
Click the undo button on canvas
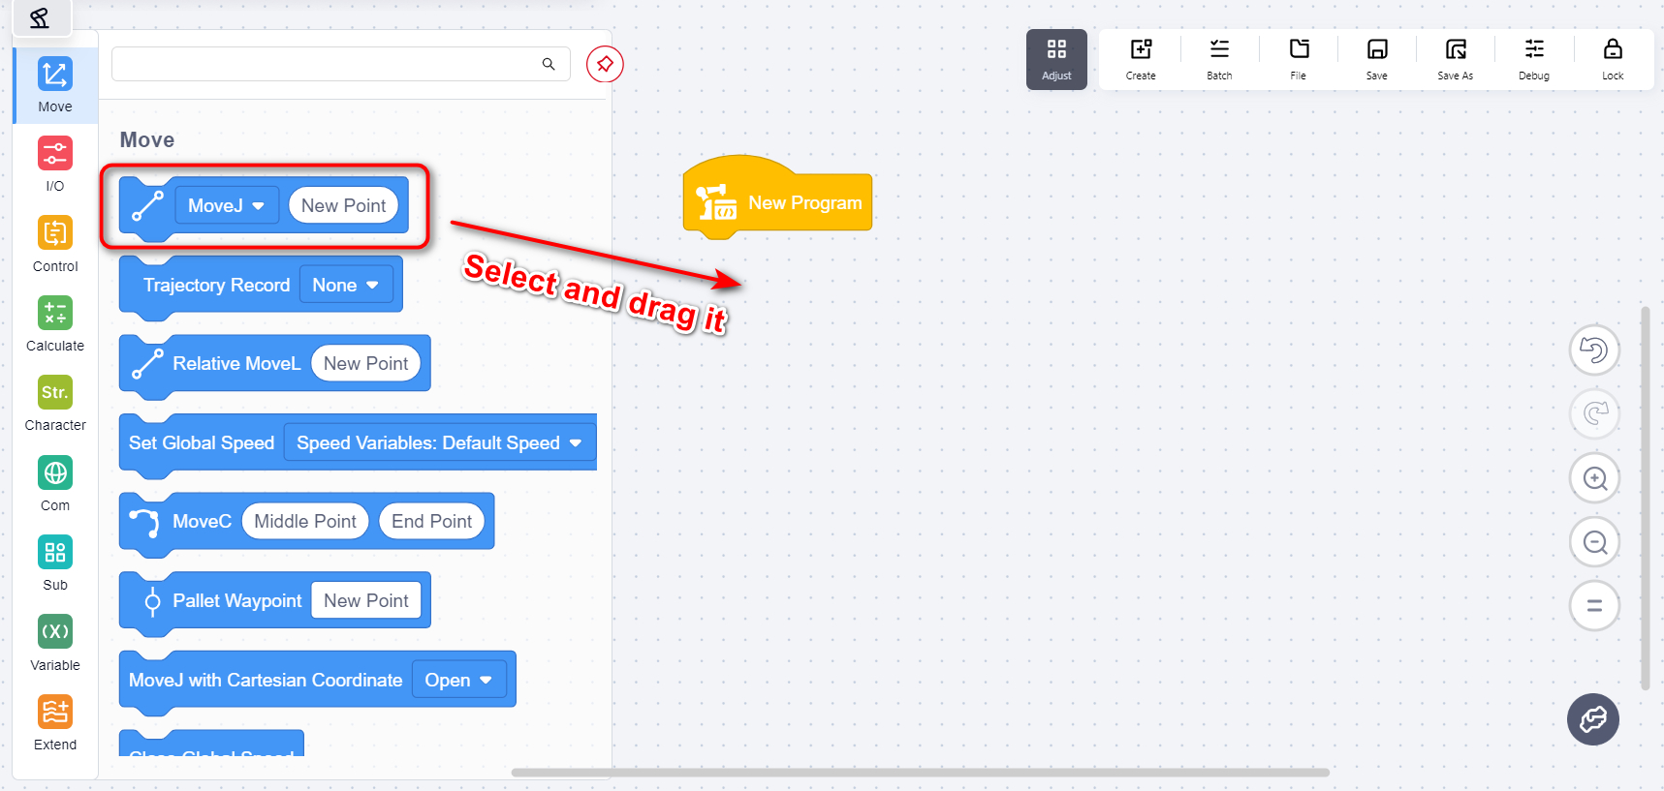point(1594,350)
